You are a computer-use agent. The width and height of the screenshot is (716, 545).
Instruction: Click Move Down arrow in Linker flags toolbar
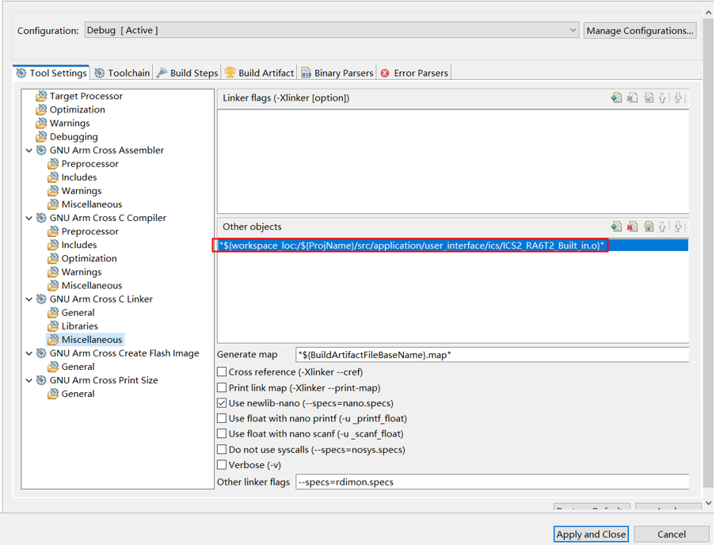pos(678,98)
